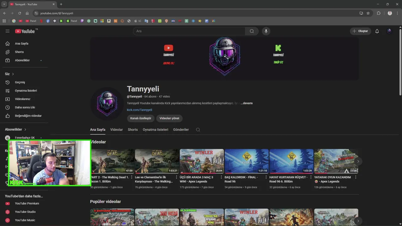Open YouTube Studio from sidebar
The image size is (402, 226).
pos(25,212)
